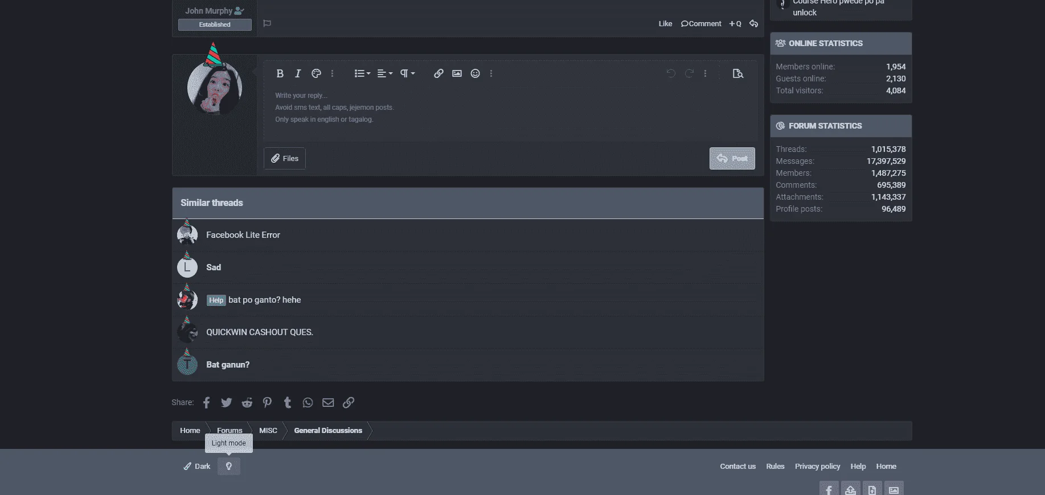1045x495 pixels.
Task: Open Contact us footer link
Action: pos(737,466)
